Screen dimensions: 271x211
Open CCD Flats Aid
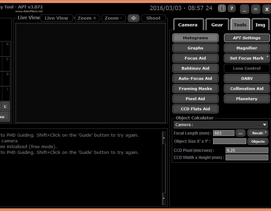(x=195, y=109)
